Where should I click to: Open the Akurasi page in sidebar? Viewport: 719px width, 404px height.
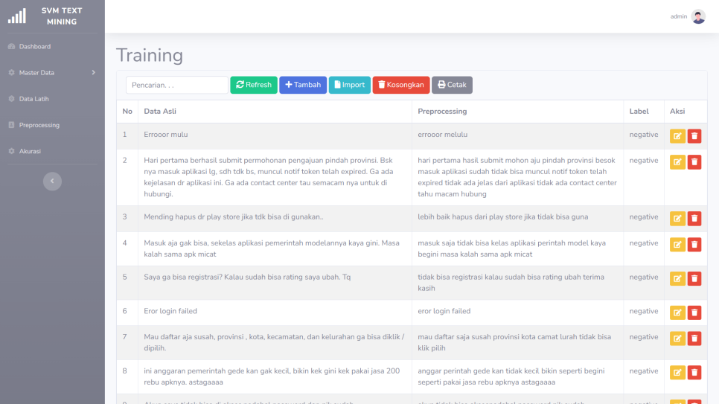point(30,151)
